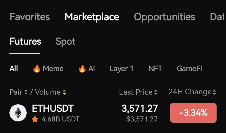Sort by Pair using sort arrows

click(26, 92)
